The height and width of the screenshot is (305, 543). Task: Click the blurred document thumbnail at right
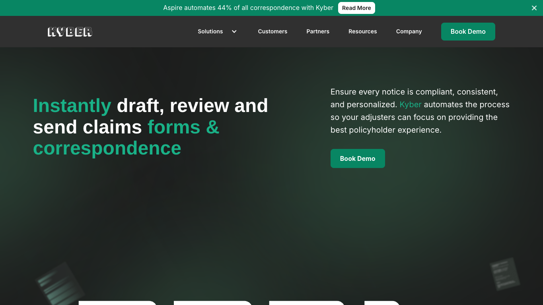505,274
